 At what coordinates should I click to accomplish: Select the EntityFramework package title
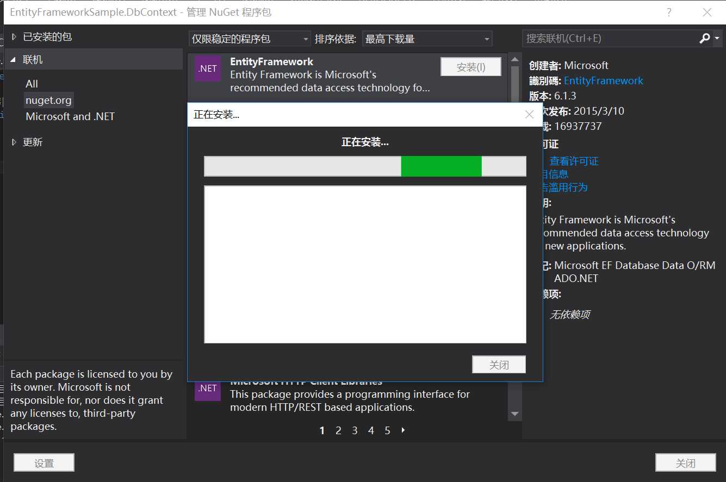click(271, 61)
